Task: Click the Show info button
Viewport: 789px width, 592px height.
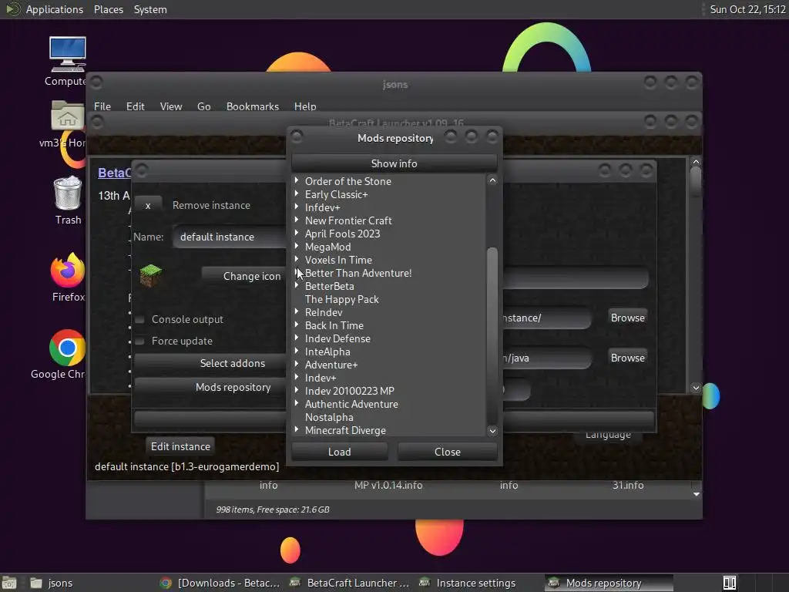Action: (x=394, y=163)
